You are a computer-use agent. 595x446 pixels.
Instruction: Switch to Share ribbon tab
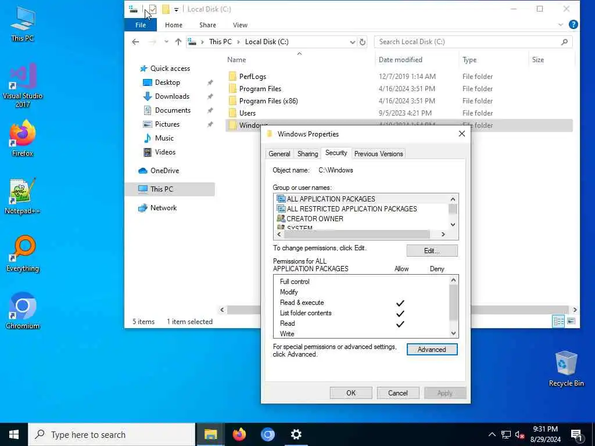[207, 25]
